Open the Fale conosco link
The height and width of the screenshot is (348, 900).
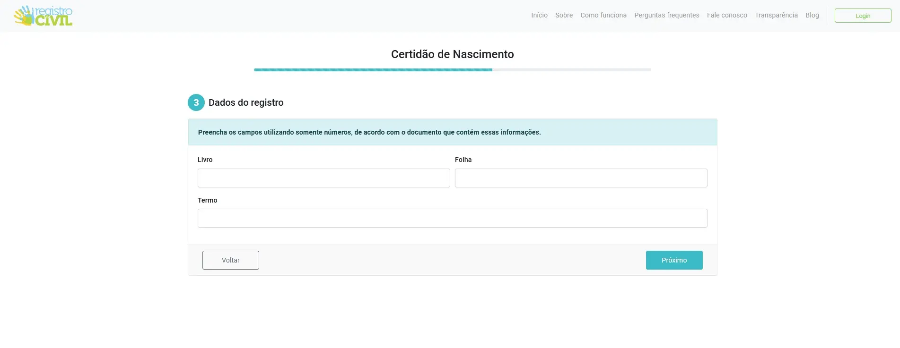(727, 15)
